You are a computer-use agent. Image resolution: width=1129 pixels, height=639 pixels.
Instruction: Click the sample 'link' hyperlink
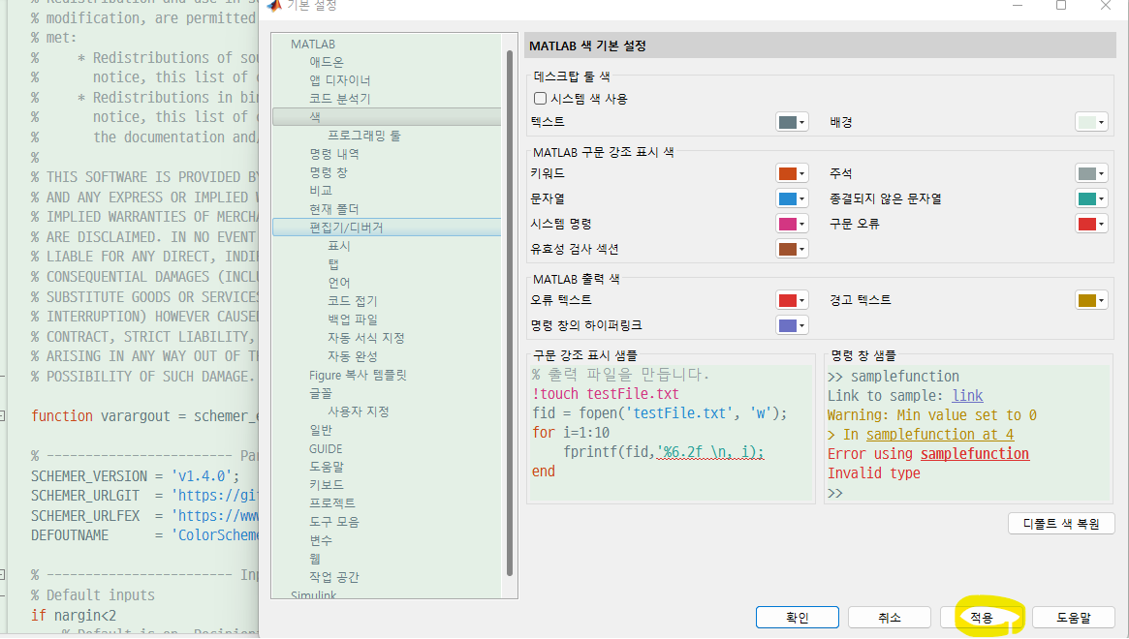[967, 396]
